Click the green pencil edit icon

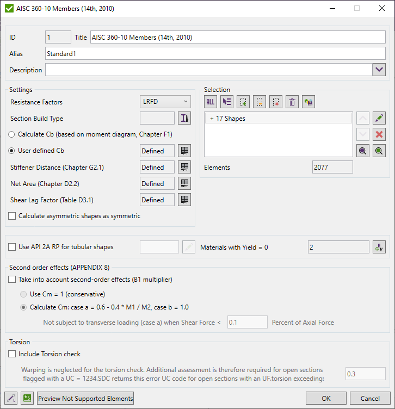(379, 118)
